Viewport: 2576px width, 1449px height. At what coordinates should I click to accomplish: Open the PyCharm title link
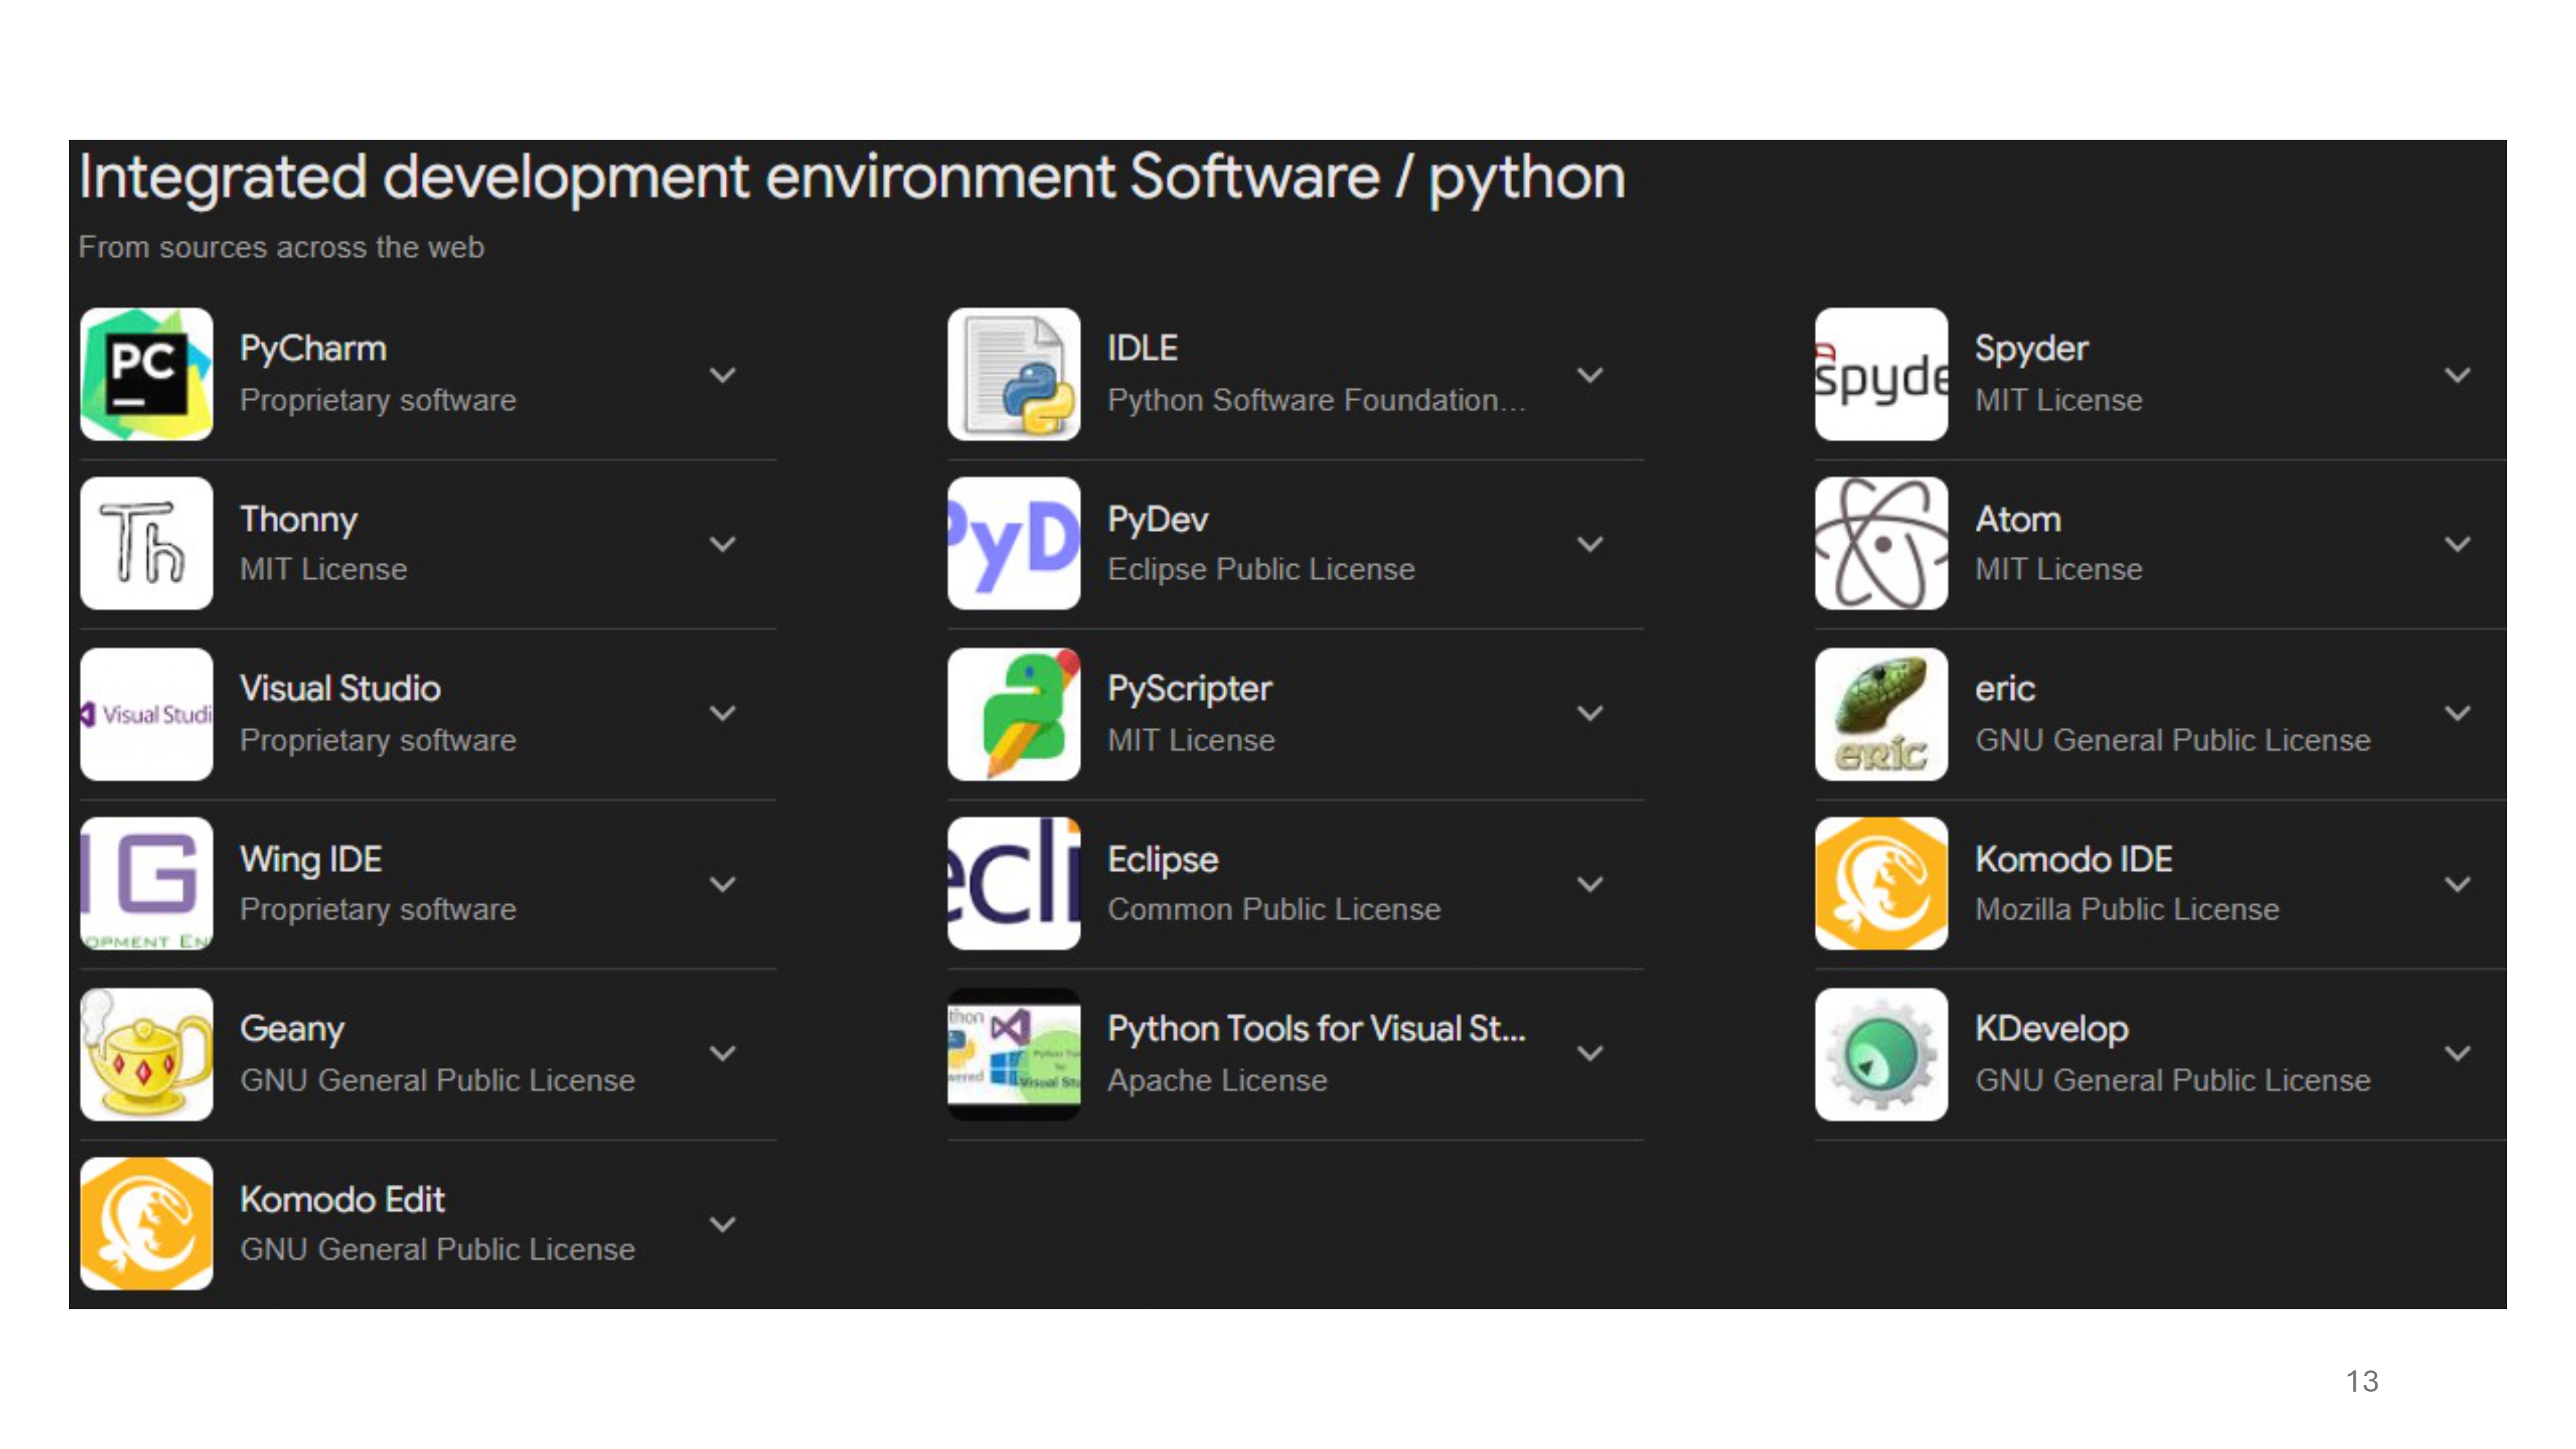(x=313, y=349)
